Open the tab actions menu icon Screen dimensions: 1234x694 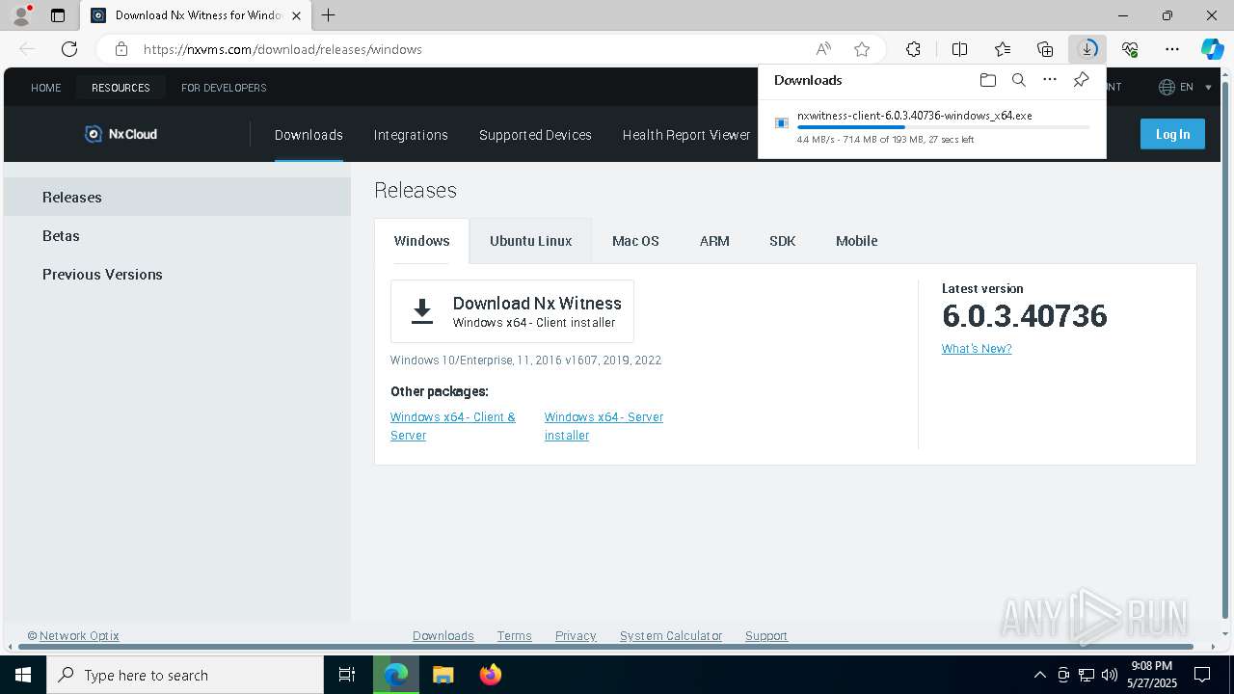pos(58,15)
